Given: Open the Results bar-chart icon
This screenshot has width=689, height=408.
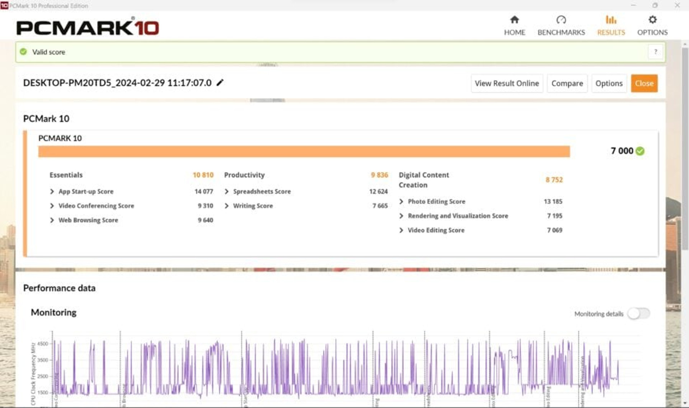Looking at the screenshot, I should [x=611, y=19].
